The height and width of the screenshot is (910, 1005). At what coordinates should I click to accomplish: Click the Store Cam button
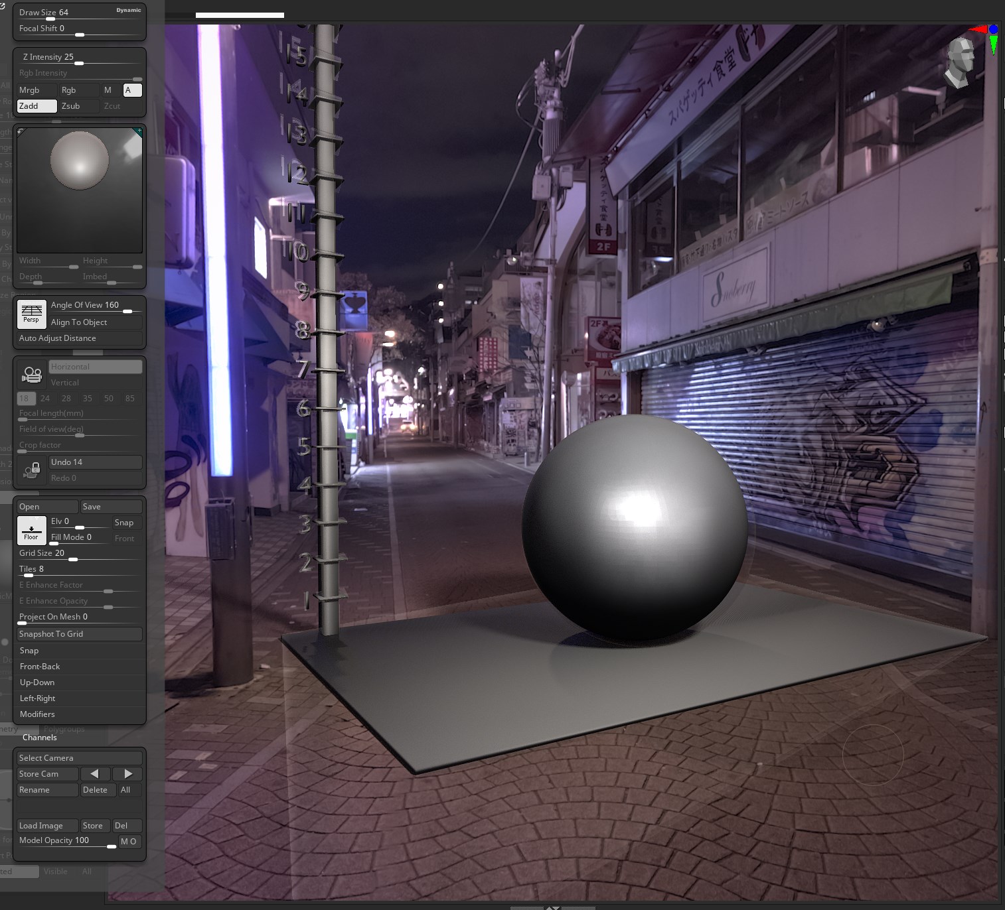point(47,774)
